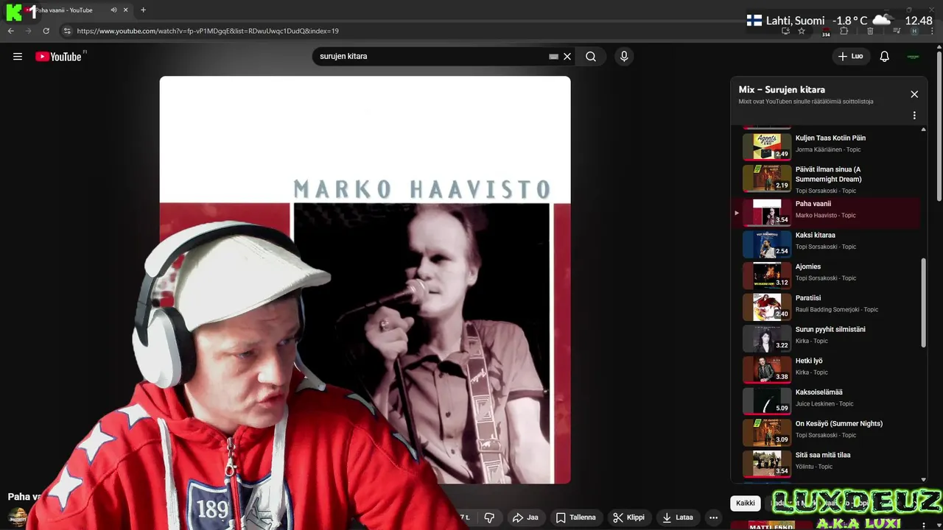The width and height of the screenshot is (943, 530).
Task: Click the Kaksoiselämää thumbnail showing 5.09
Action: (x=767, y=401)
